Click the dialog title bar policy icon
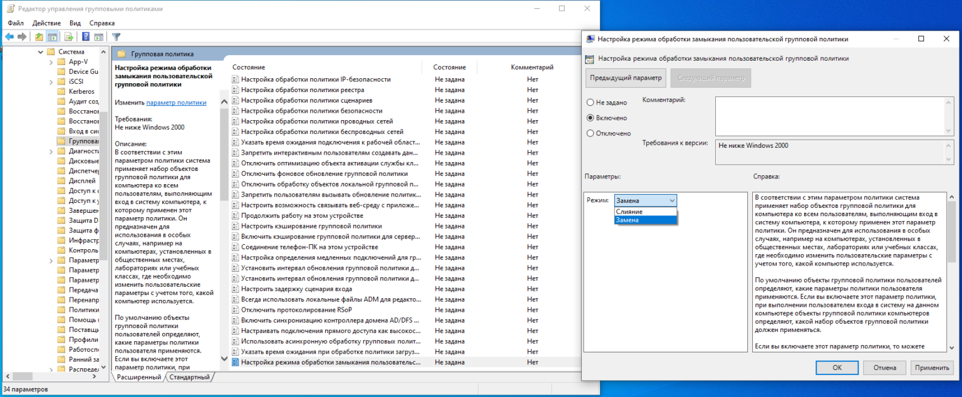The image size is (962, 397). (x=590, y=39)
